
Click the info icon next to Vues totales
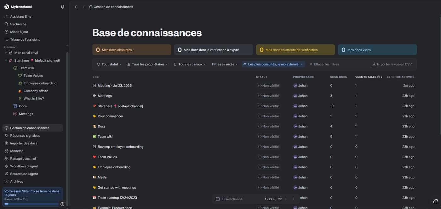(x=378, y=77)
